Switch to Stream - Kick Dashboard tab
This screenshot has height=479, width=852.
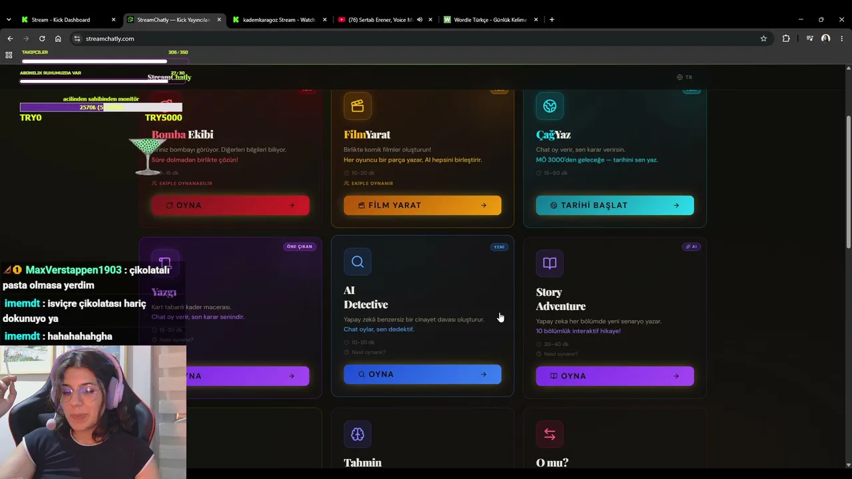click(x=69, y=20)
